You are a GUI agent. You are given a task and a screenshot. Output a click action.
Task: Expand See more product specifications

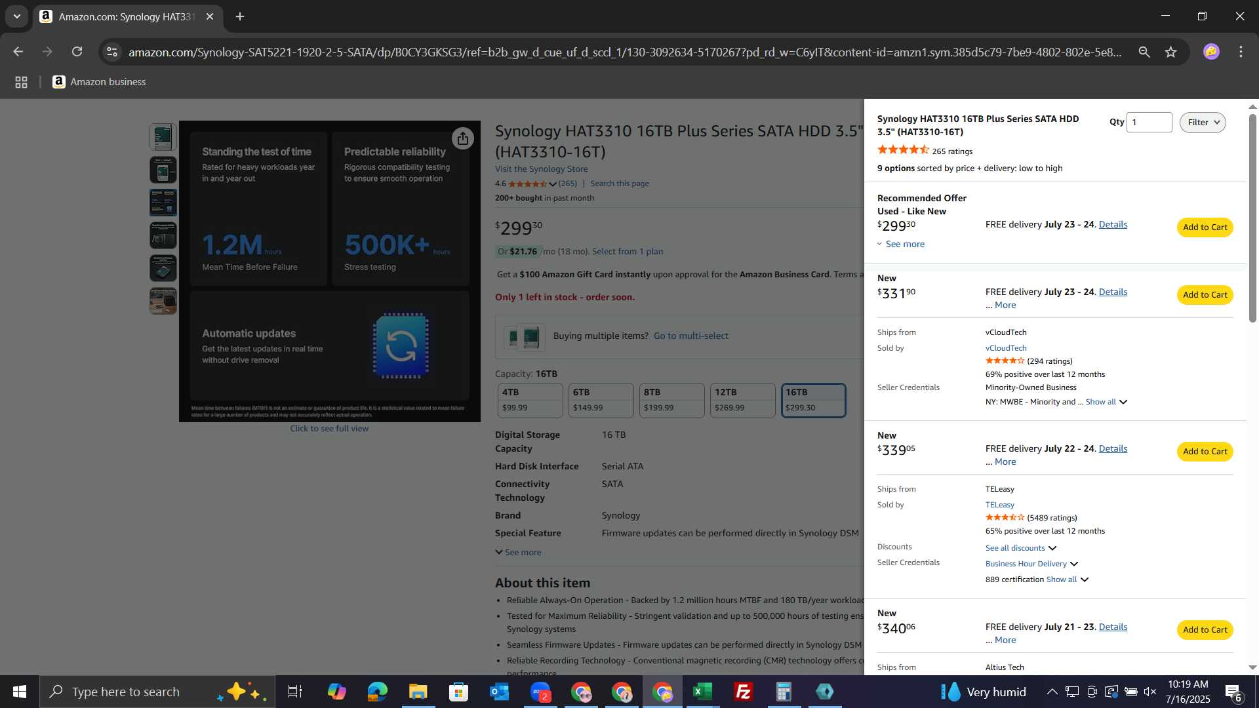[518, 553]
